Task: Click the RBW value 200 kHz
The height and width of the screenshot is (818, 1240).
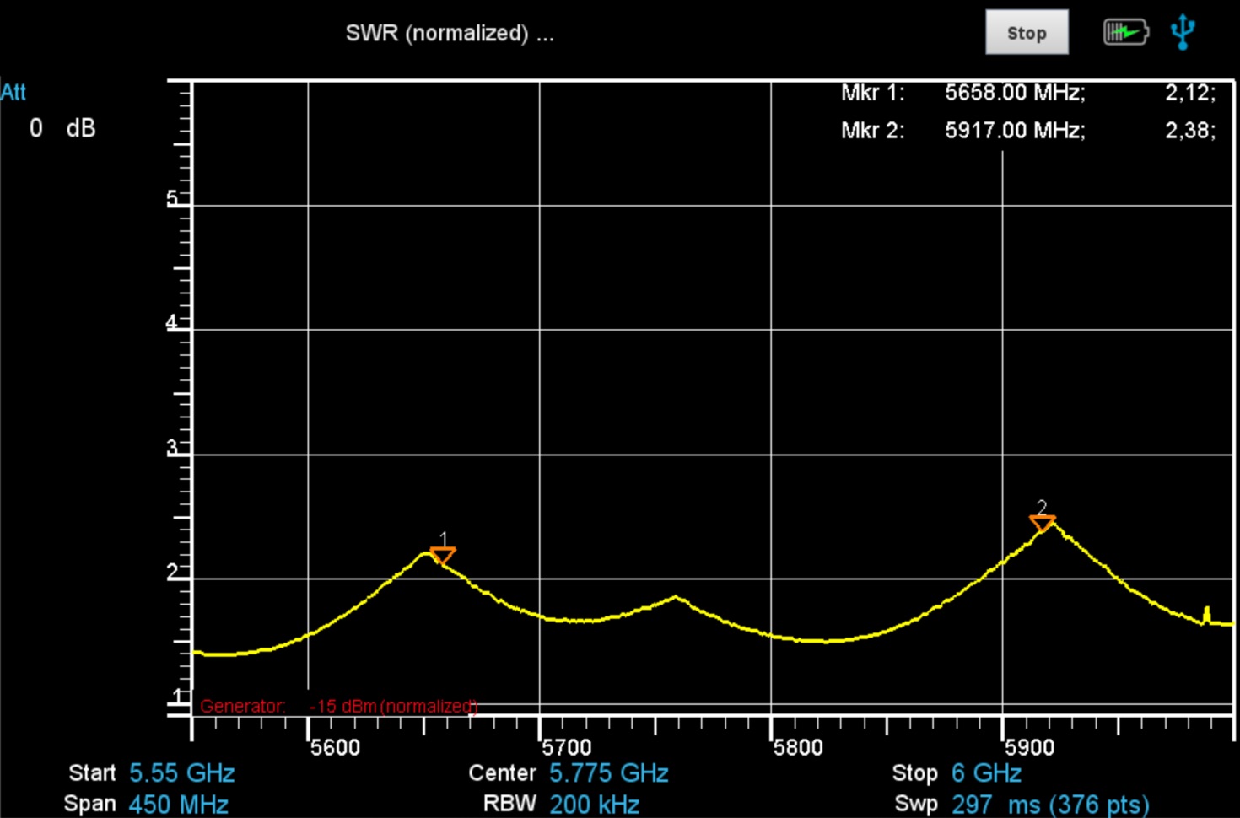Action: coord(594,804)
